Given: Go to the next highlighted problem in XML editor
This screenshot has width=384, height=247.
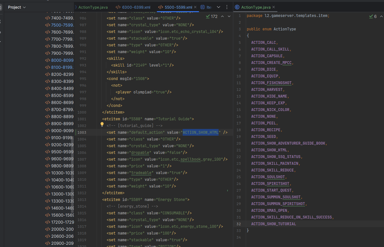Looking at the screenshot, I should pos(229,16).
